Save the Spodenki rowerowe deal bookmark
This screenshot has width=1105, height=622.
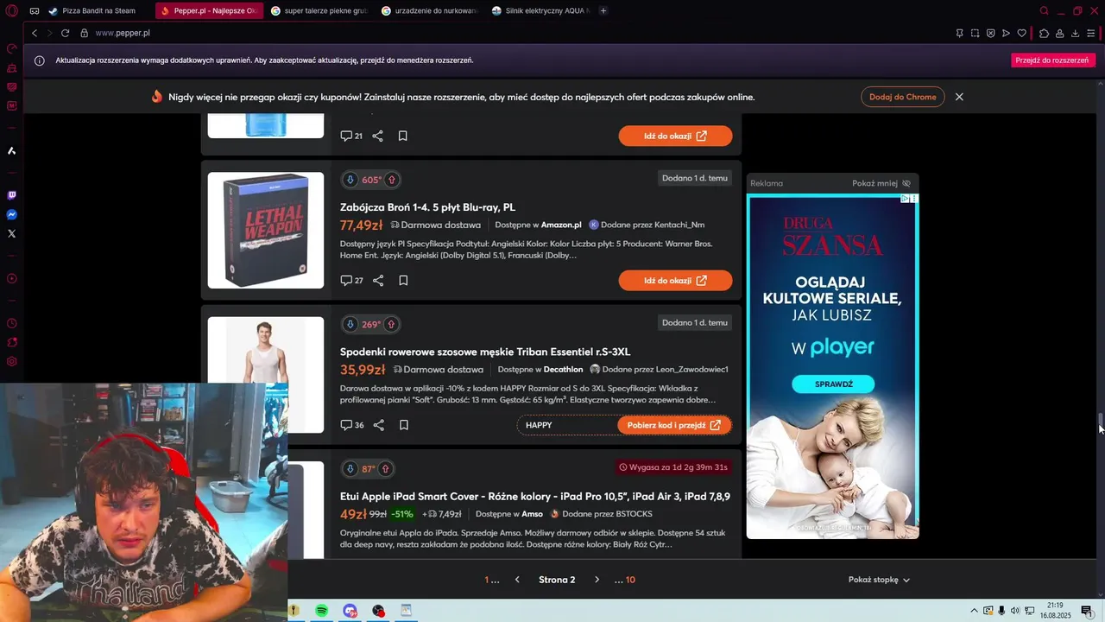pos(403,425)
